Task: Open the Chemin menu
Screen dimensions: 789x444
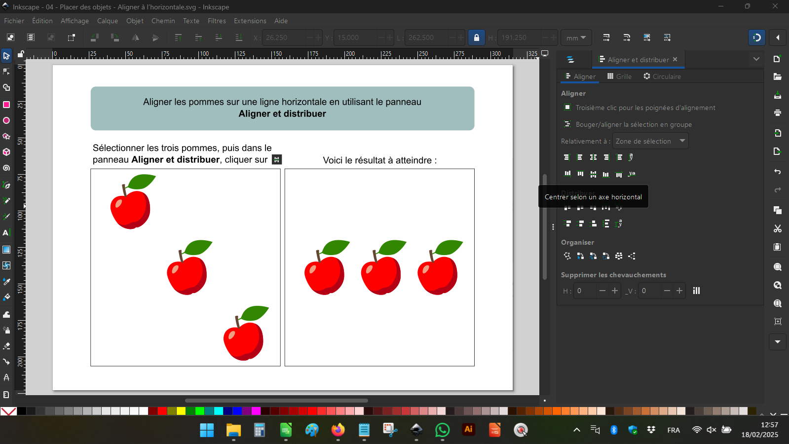Action: click(x=163, y=21)
